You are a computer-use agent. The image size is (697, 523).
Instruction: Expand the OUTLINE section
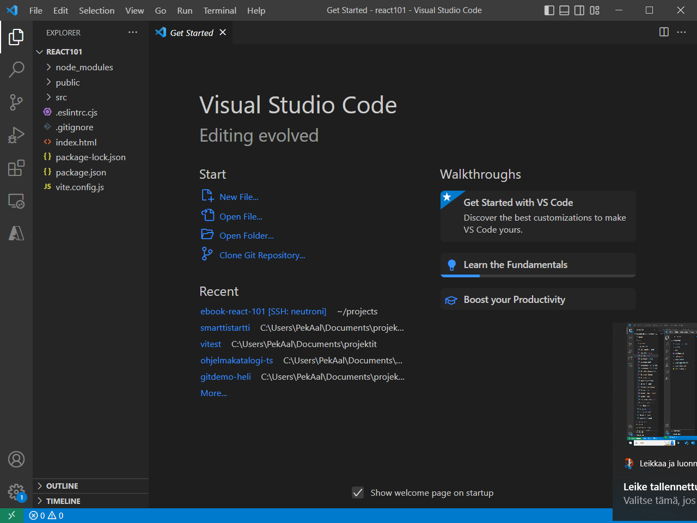[90, 486]
